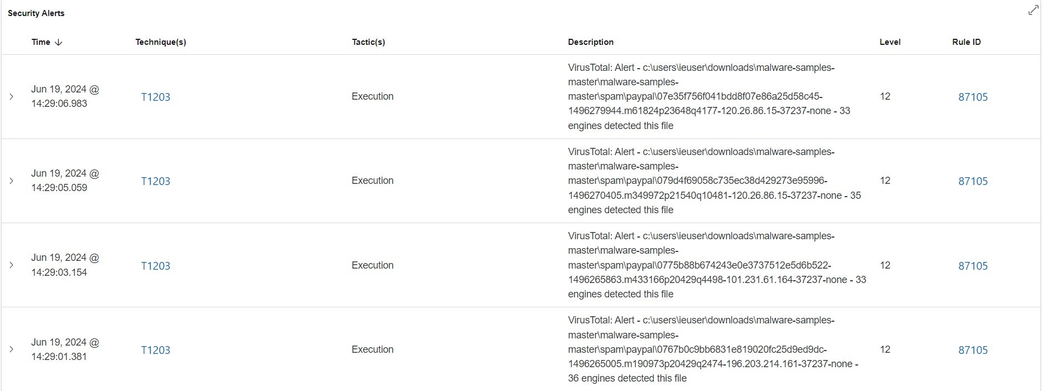
Task: Open rule 87105 for 14:29:05.059 alert
Action: click(973, 181)
